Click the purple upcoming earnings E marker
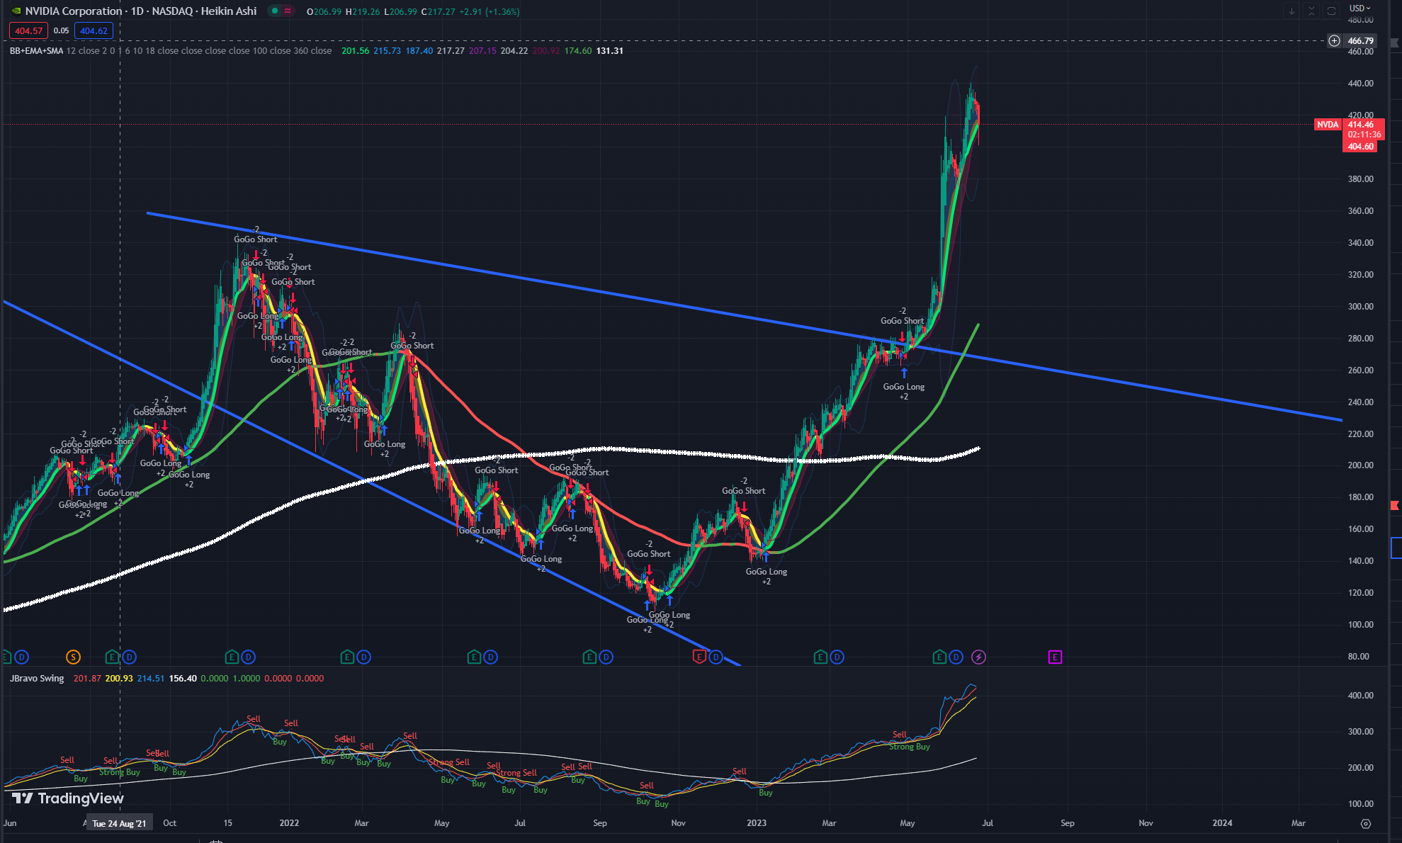The height and width of the screenshot is (843, 1402). pyautogui.click(x=1055, y=657)
